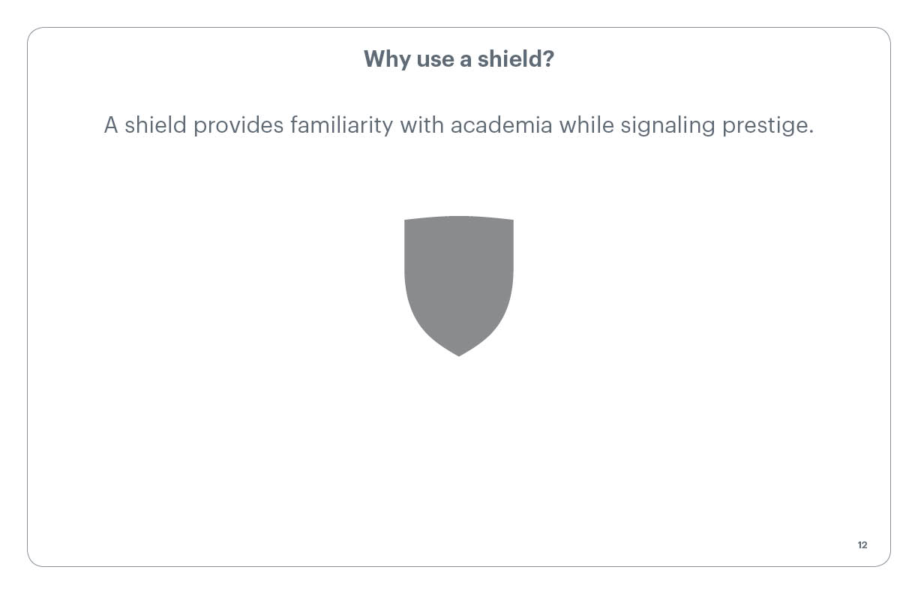Click the top-right corner of the shield shape
The height and width of the screenshot is (594, 918).
[x=512, y=221]
